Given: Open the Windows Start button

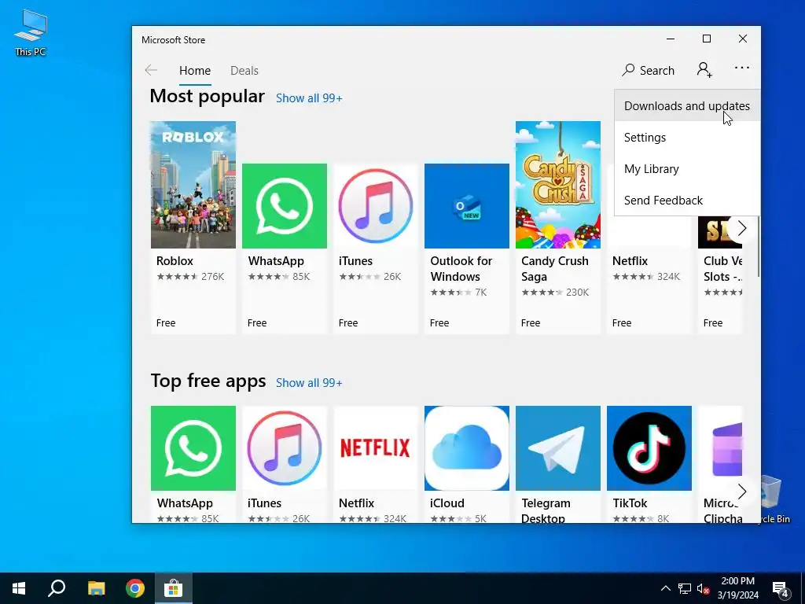Looking at the screenshot, I should tap(19, 588).
